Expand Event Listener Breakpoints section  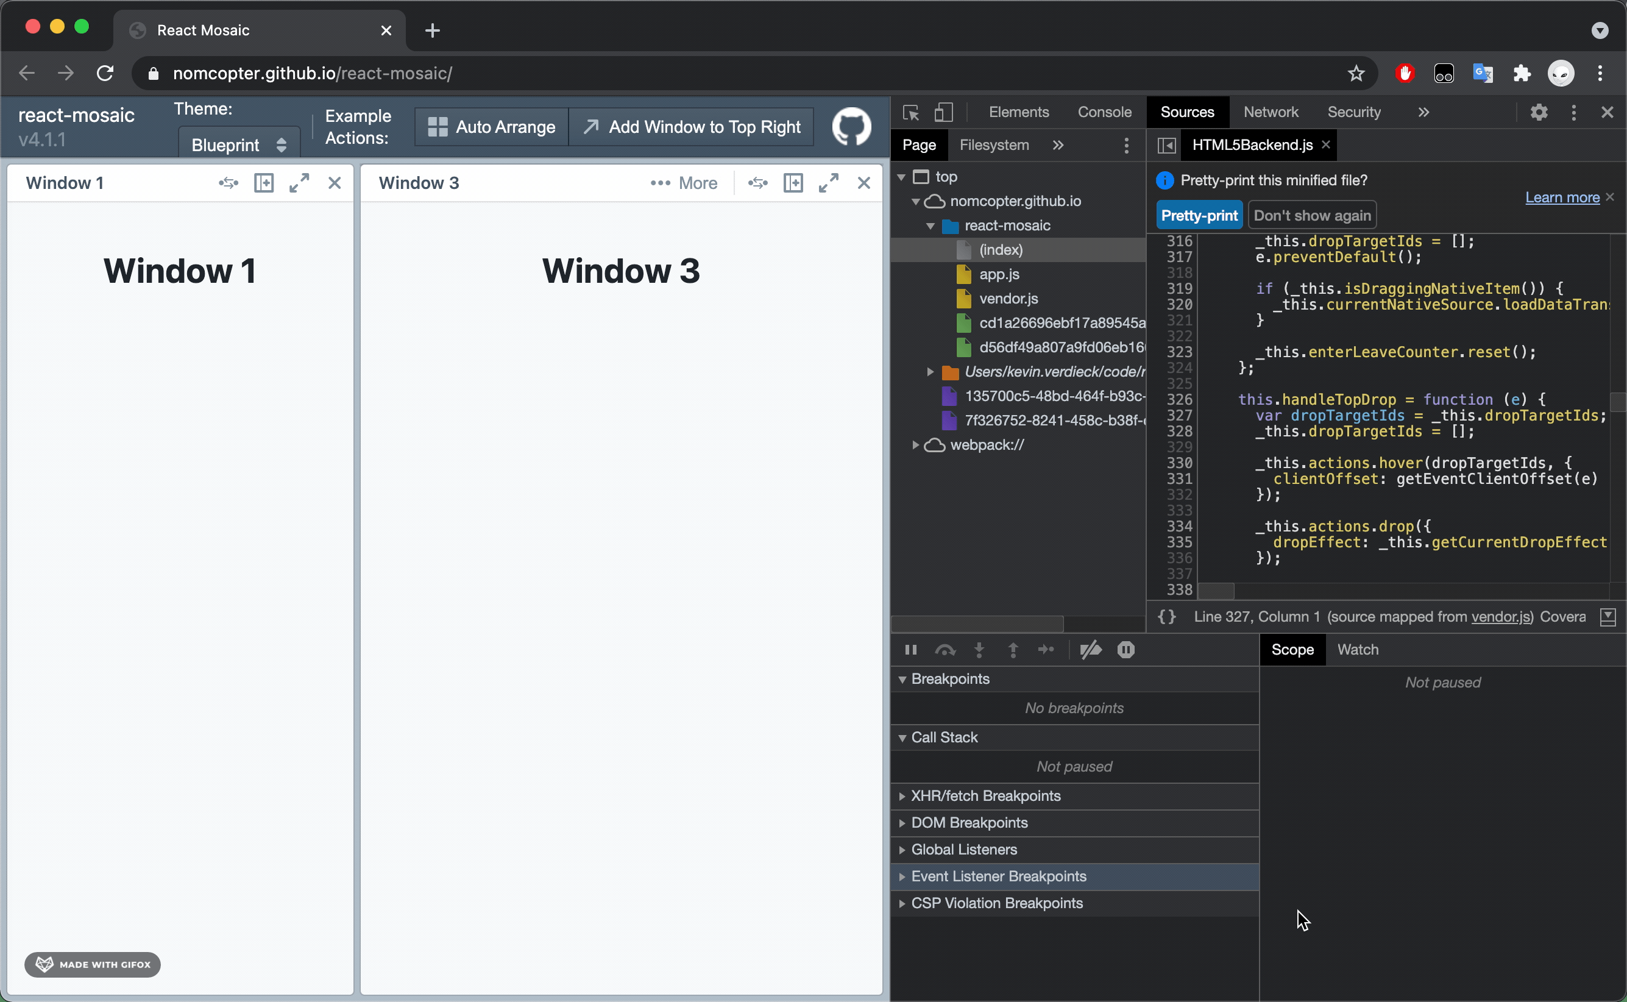998,876
